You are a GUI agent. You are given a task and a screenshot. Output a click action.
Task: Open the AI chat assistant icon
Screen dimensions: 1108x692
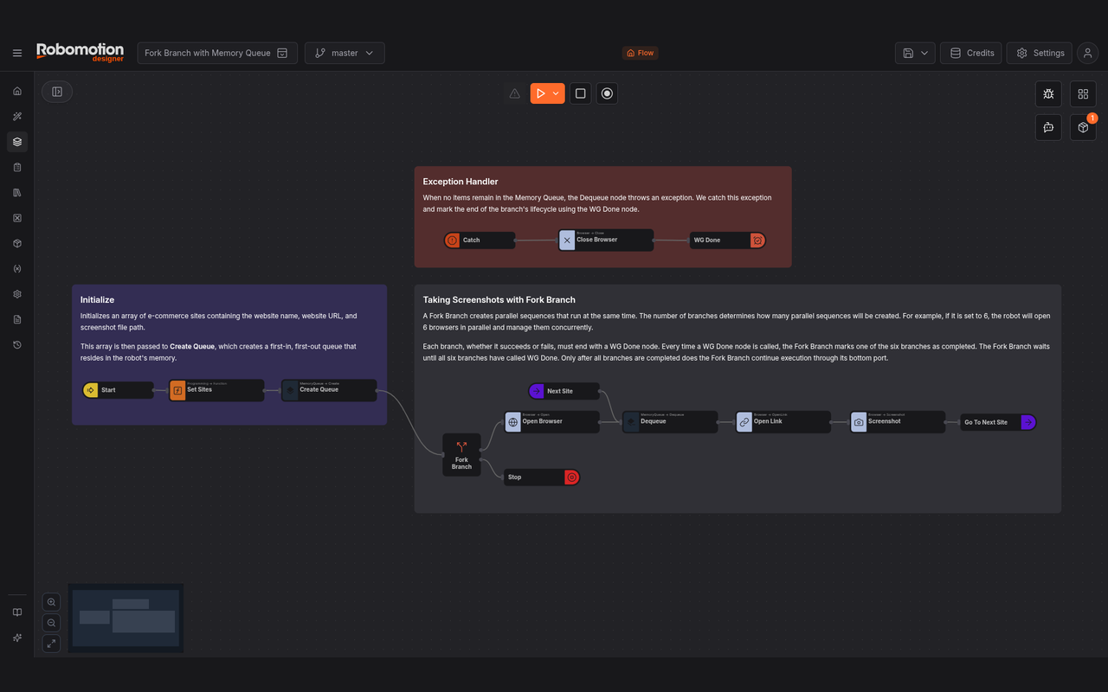[1048, 127]
